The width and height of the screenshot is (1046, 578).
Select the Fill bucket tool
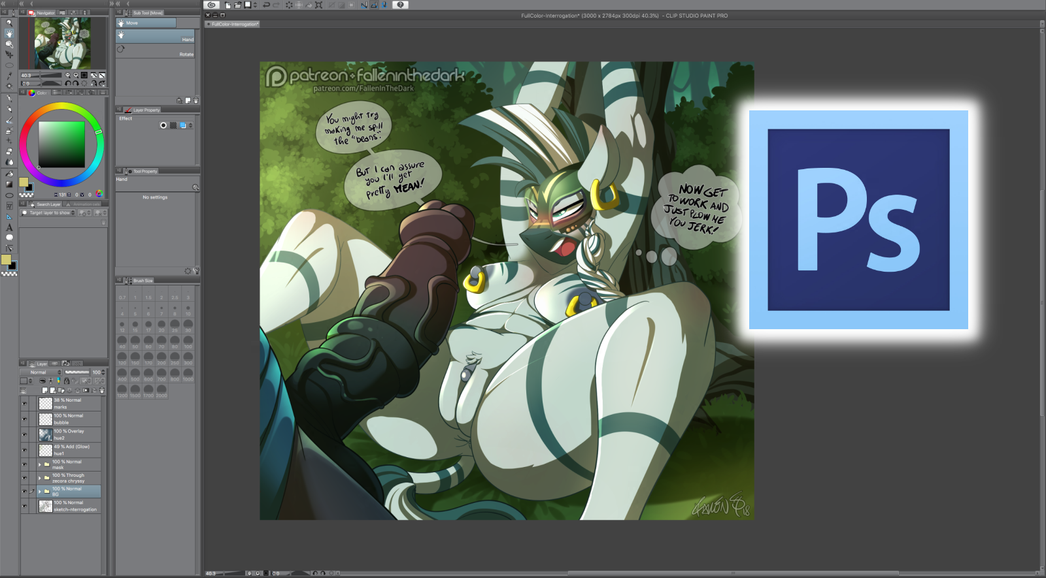click(9, 174)
